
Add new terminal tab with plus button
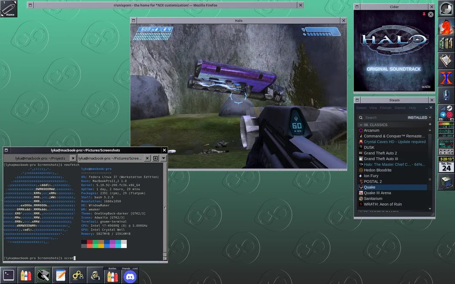[155, 158]
